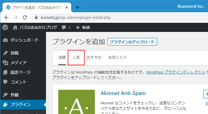Reload the page with refresh icon

coord(25,17)
